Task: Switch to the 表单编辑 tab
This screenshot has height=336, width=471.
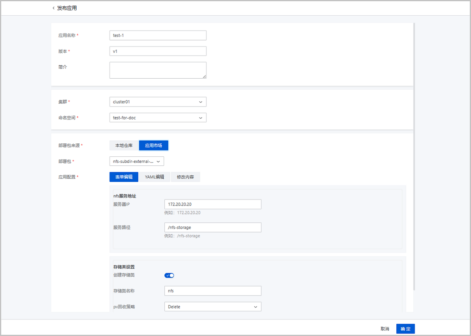Action: click(x=124, y=177)
